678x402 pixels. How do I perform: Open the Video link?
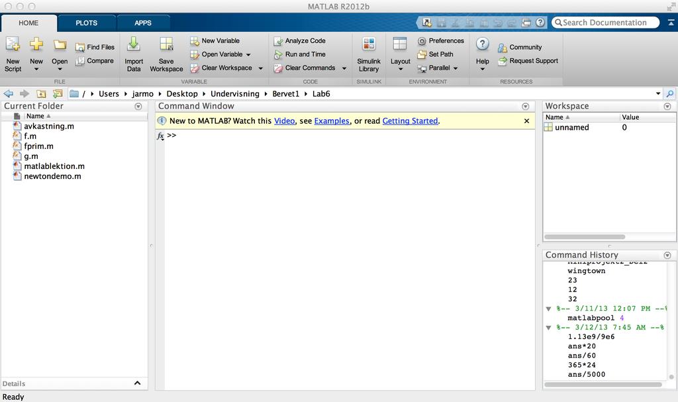point(285,121)
